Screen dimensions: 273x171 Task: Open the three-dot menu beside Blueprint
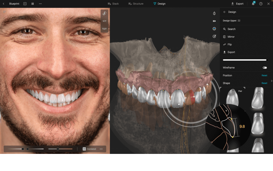pos(40,4)
